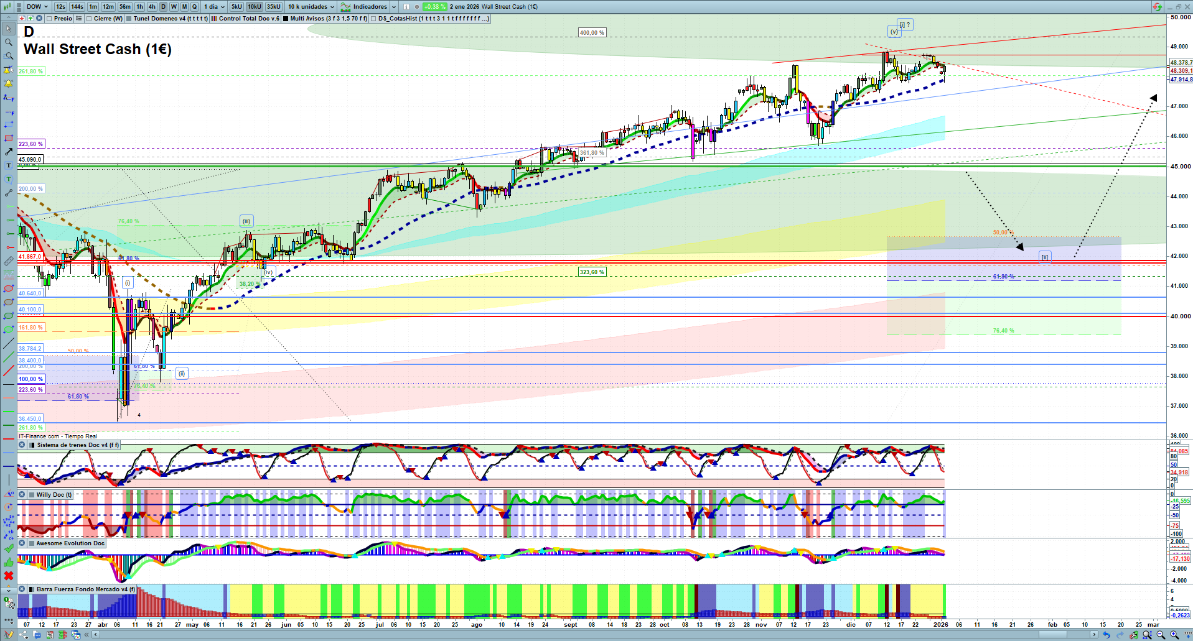This screenshot has height=641, width=1193.
Task: Open the Precio list settings icon
Action: (x=79, y=19)
